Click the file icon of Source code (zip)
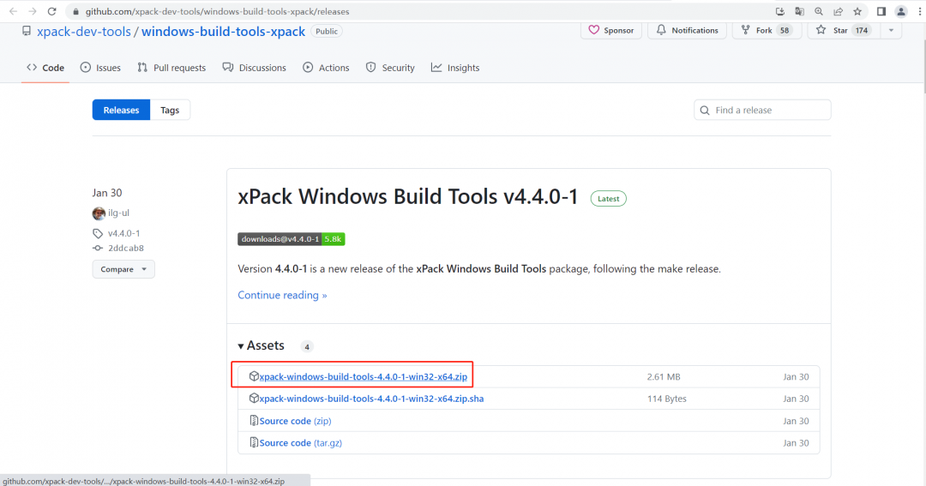This screenshot has height=486, width=926. [x=254, y=421]
